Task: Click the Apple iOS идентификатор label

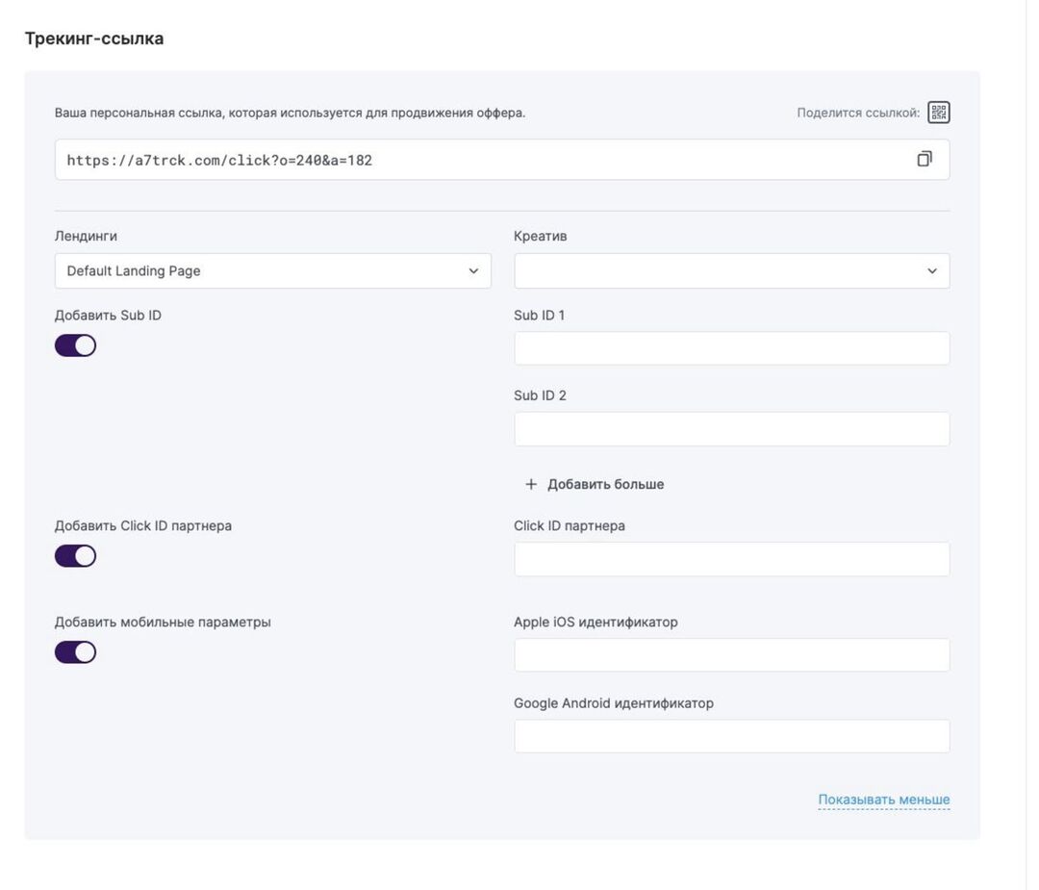Action: click(596, 622)
